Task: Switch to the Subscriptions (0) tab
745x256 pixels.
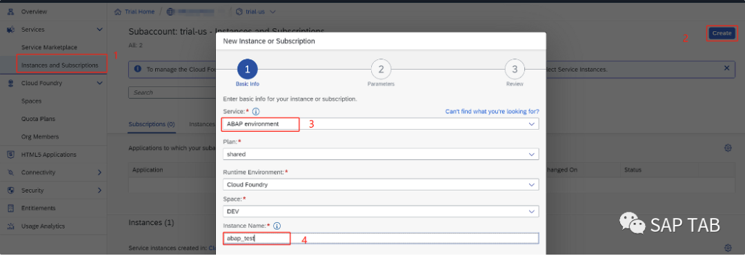Action: point(152,124)
